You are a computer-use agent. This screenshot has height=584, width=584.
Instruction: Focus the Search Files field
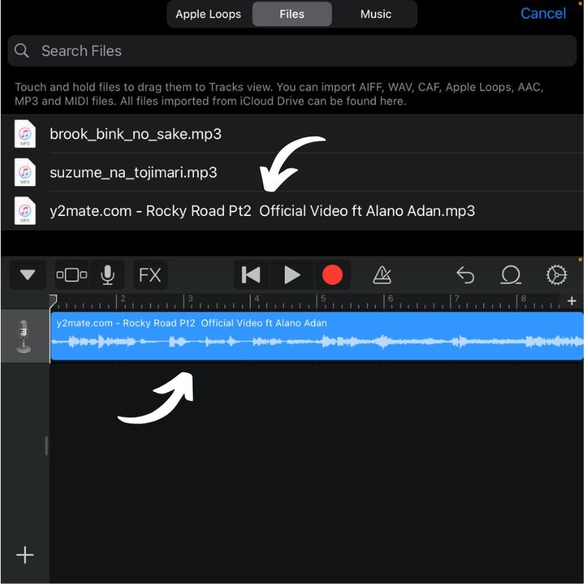(292, 50)
